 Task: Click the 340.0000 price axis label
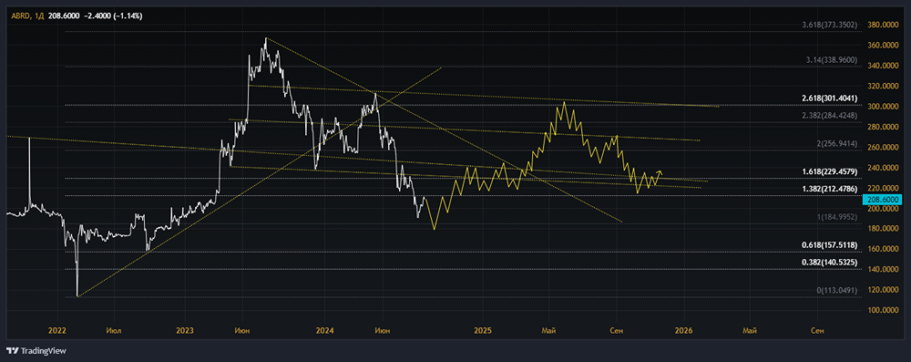pos(882,66)
